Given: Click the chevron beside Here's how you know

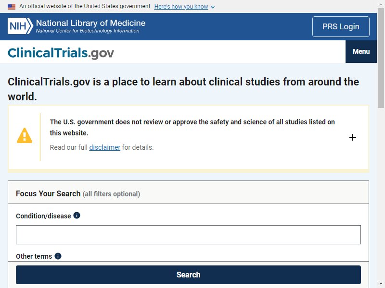Looking at the screenshot, I should point(213,7).
